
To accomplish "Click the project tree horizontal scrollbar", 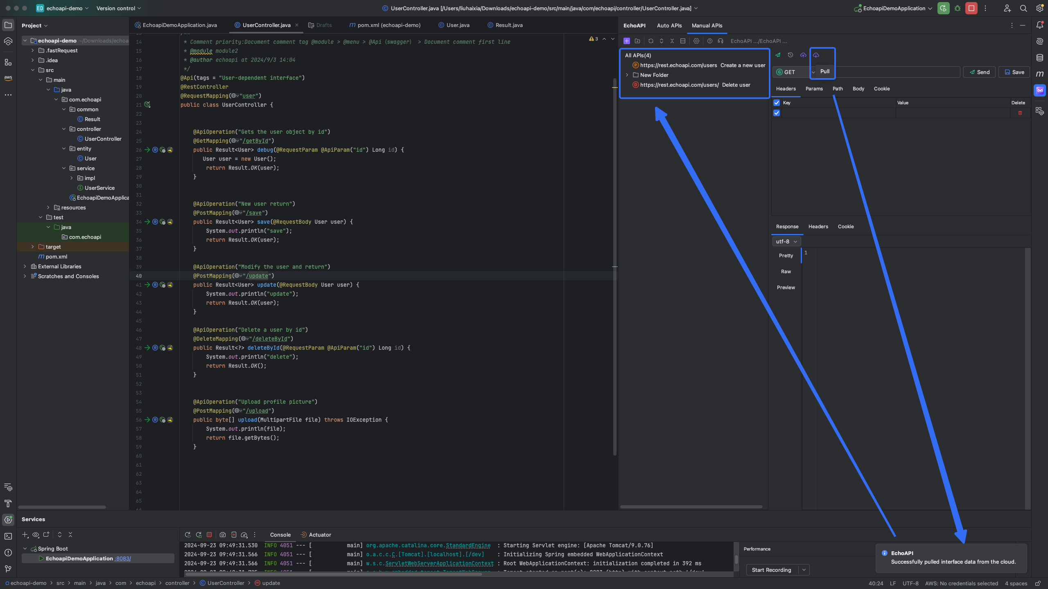I will point(62,507).
